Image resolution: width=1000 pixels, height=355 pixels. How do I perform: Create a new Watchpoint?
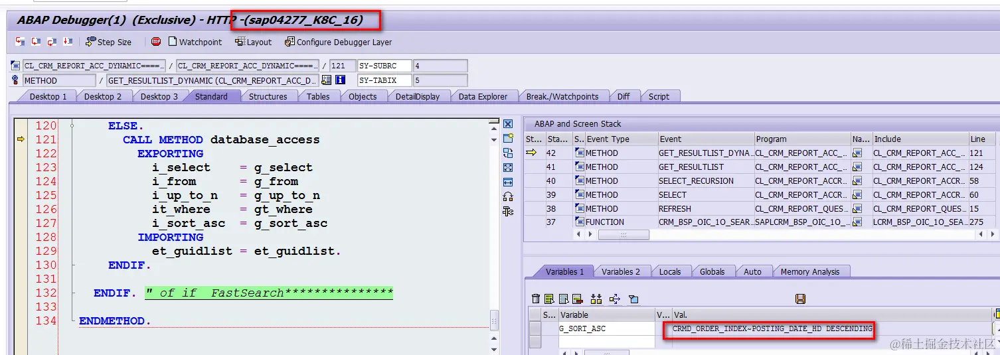click(x=195, y=42)
